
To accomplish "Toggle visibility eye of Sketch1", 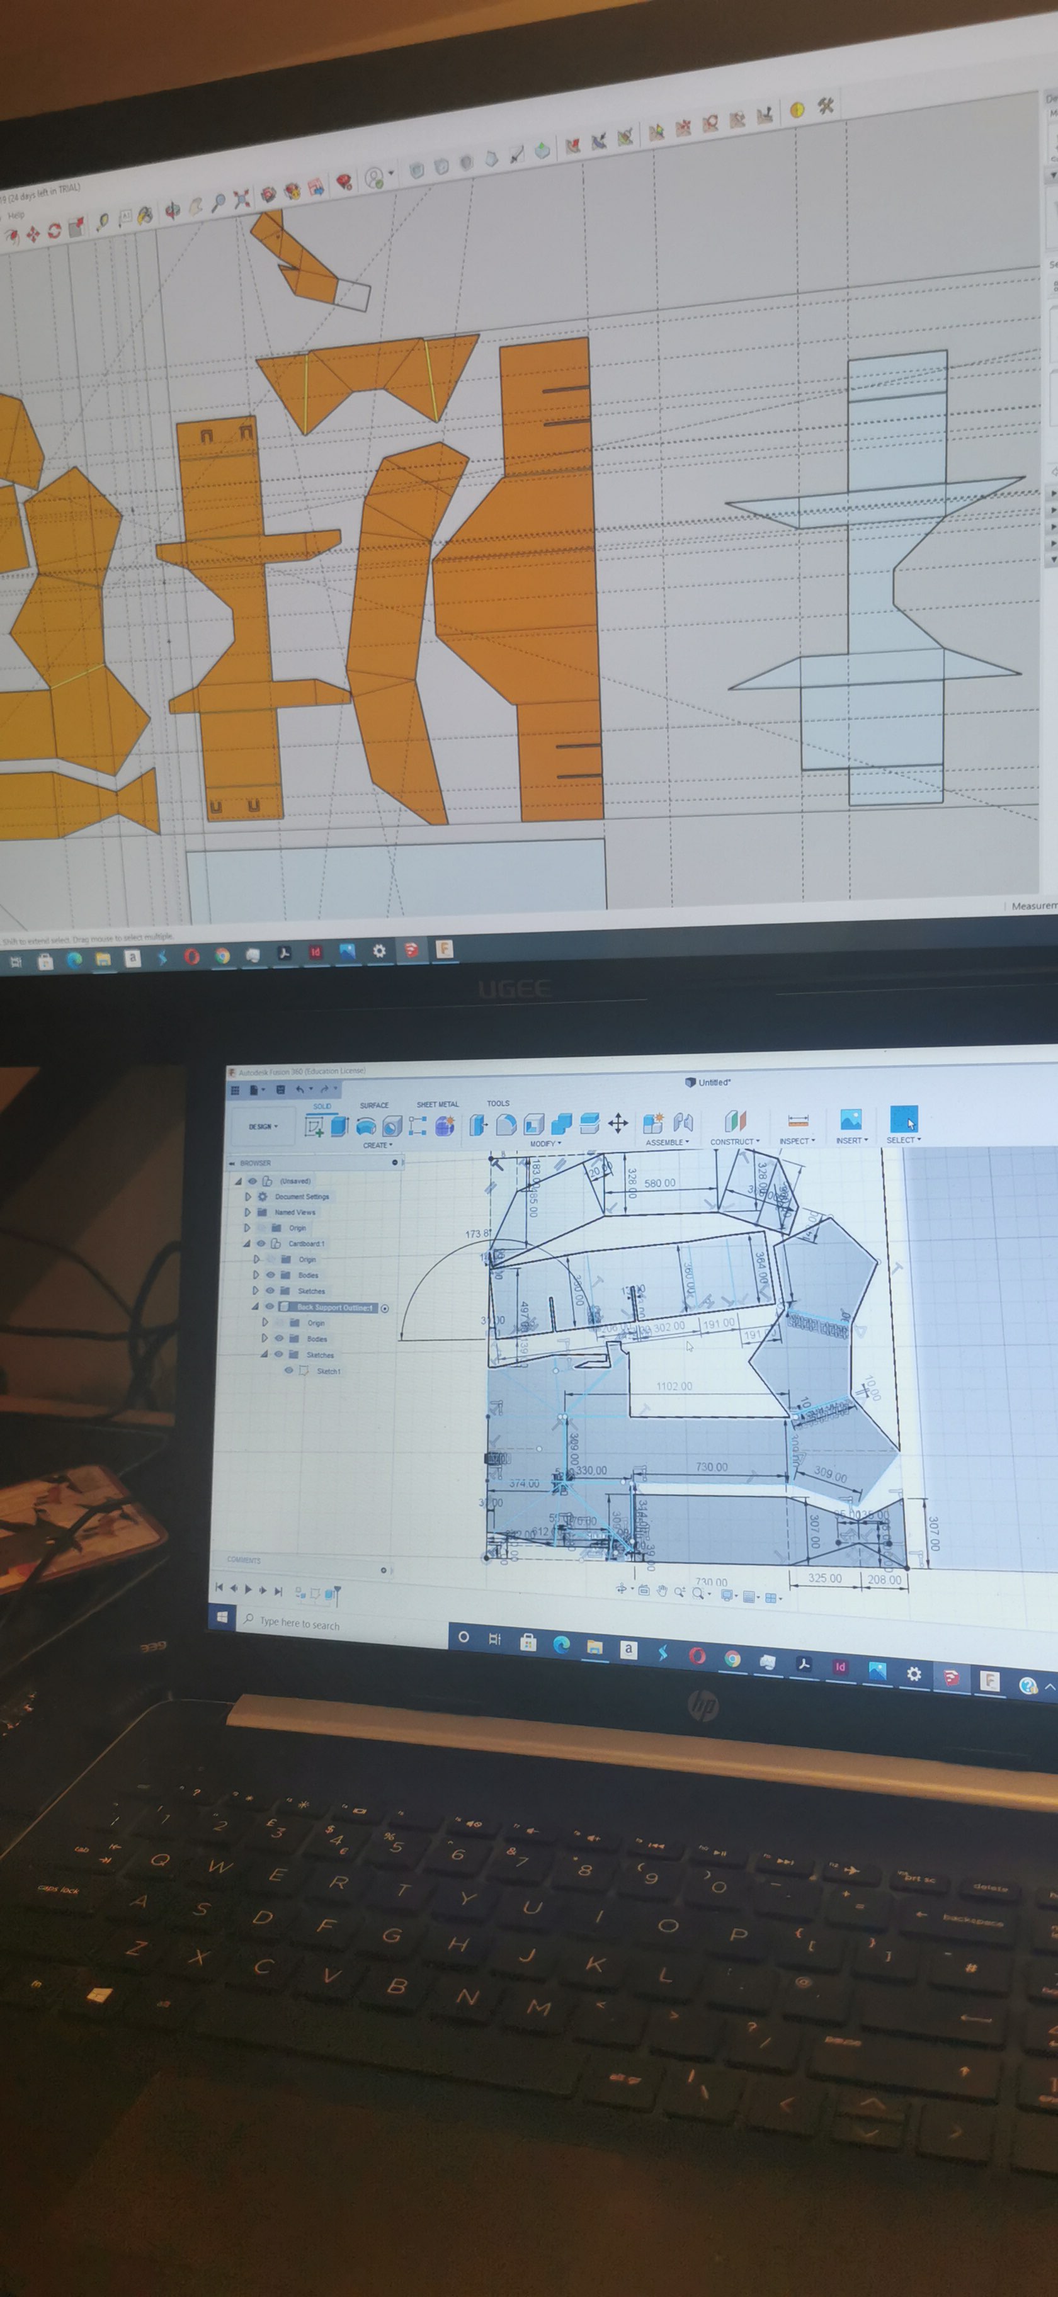I will 289,1370.
